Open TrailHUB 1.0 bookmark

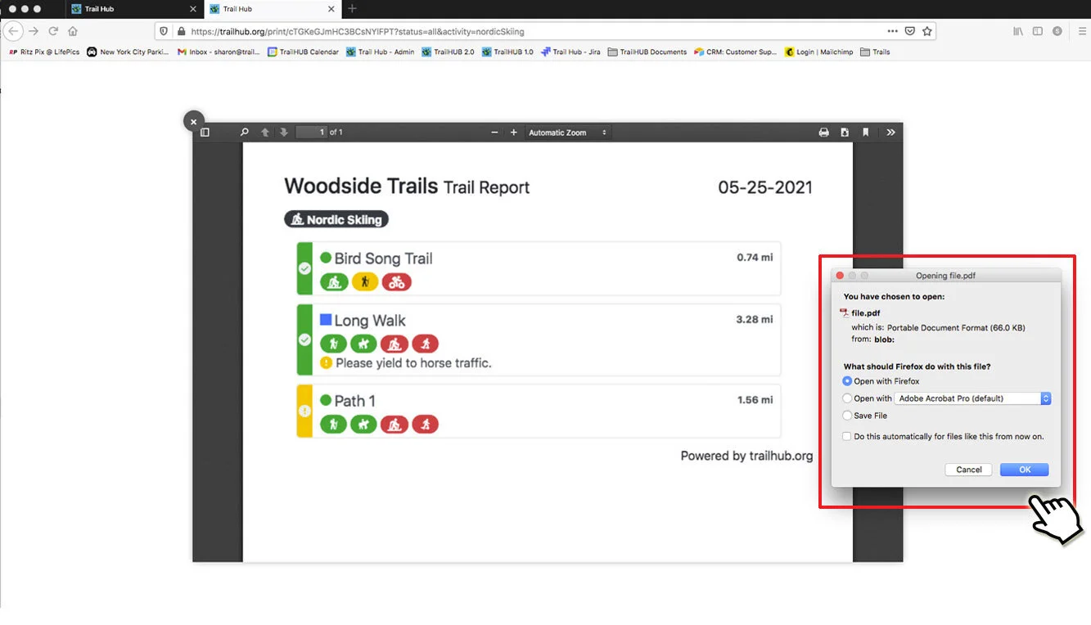point(507,52)
